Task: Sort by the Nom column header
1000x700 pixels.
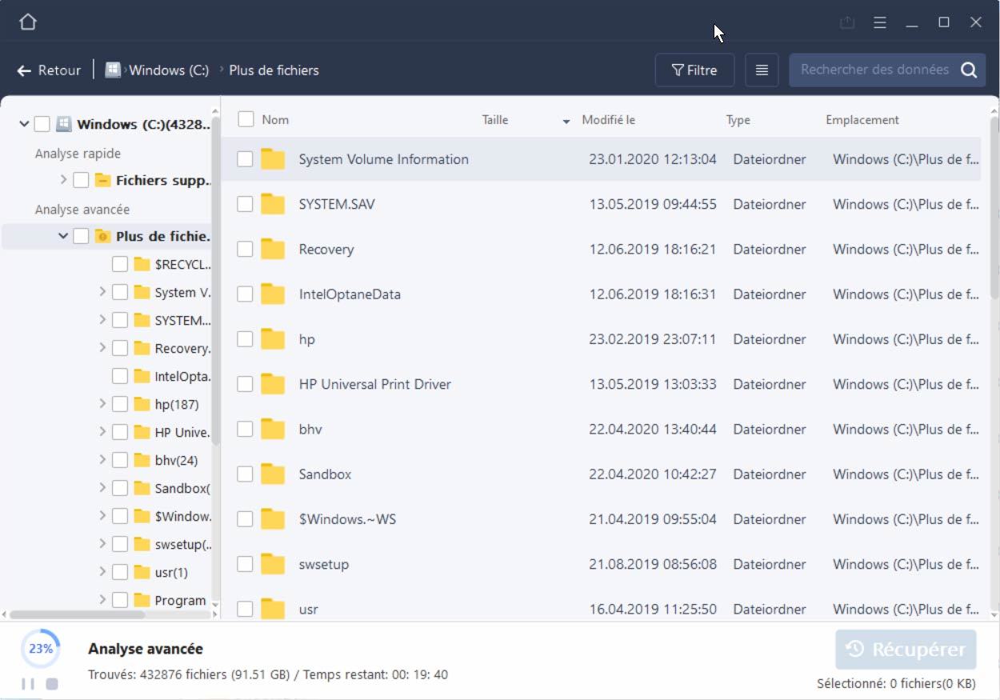Action: click(275, 120)
